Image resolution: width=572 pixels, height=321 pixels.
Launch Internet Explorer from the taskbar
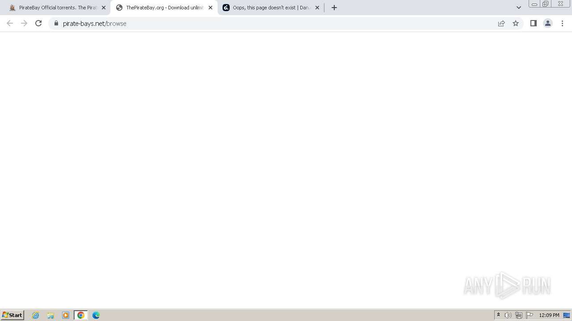point(36,315)
